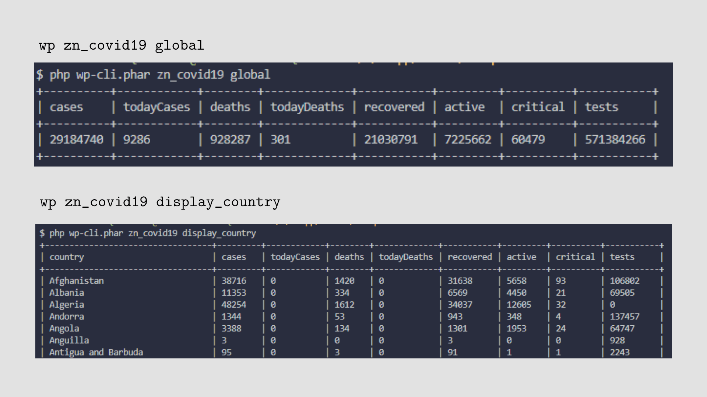Click Afghanistan's recovered value 31638

(x=460, y=281)
